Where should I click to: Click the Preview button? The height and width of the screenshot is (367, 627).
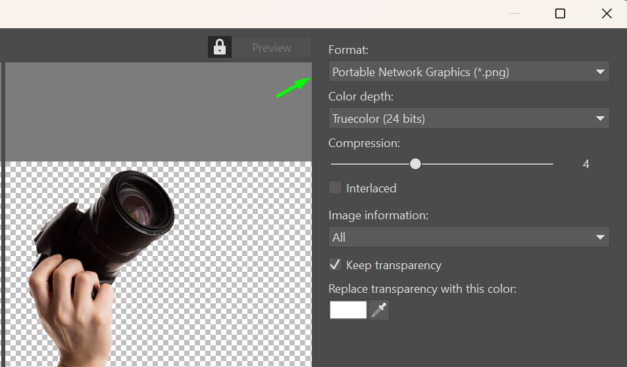(272, 47)
